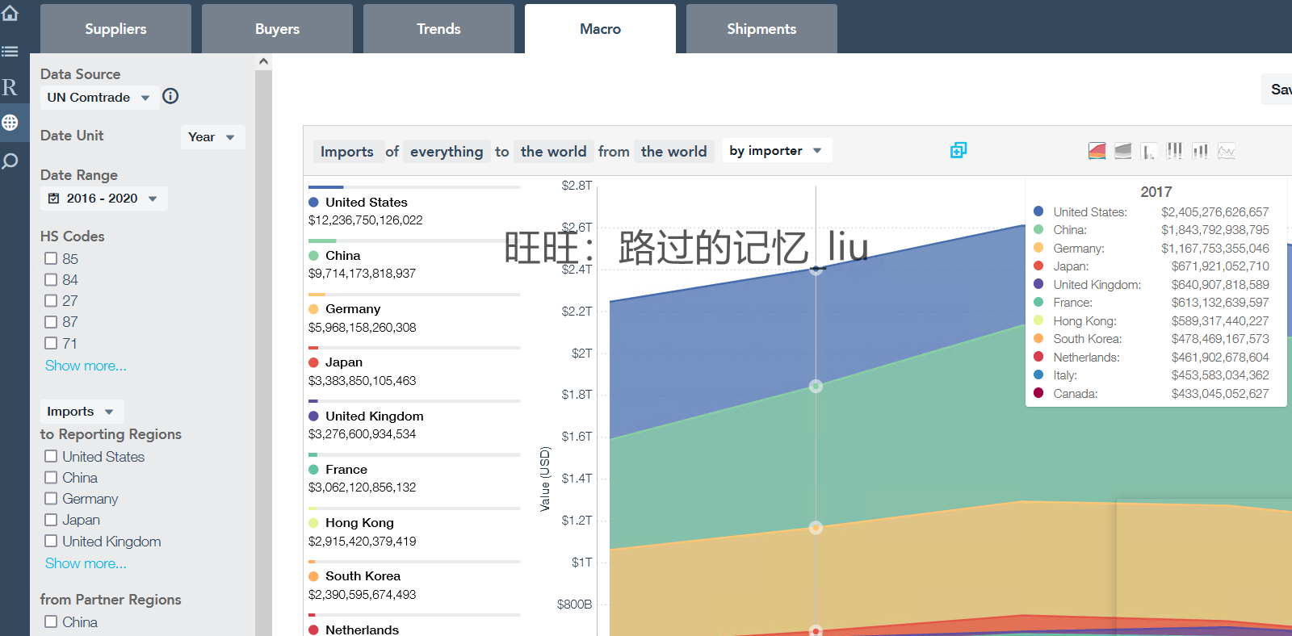This screenshot has height=636, width=1292.
Task: Select United States in the legend list
Action: 367,202
